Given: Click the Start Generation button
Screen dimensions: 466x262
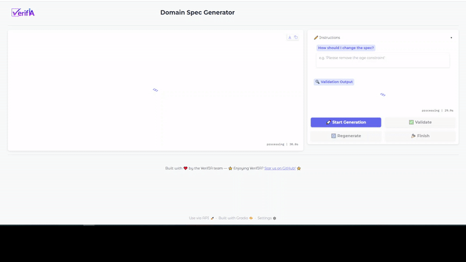Looking at the screenshot, I should coord(346,122).
